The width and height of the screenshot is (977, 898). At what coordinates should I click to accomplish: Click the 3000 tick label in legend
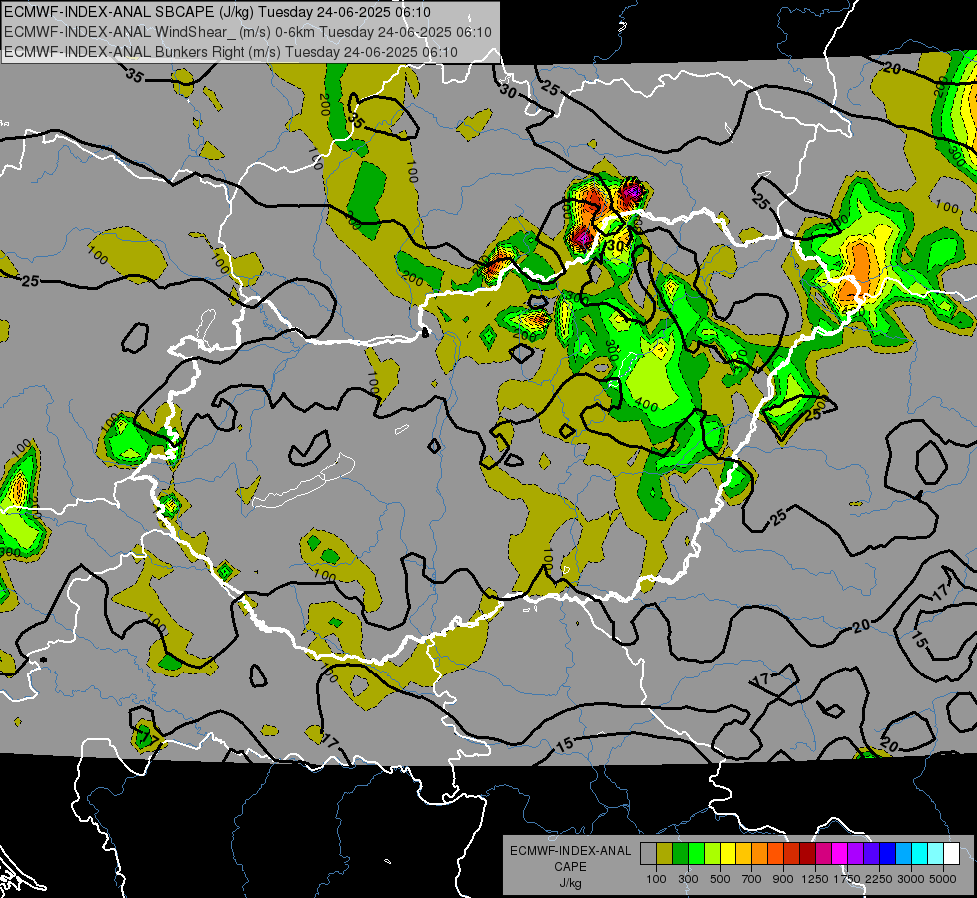coord(911,879)
